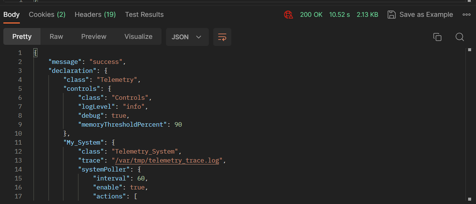
Task: Open the /var/tmp/telemetry_trace.log link
Action: point(166,161)
